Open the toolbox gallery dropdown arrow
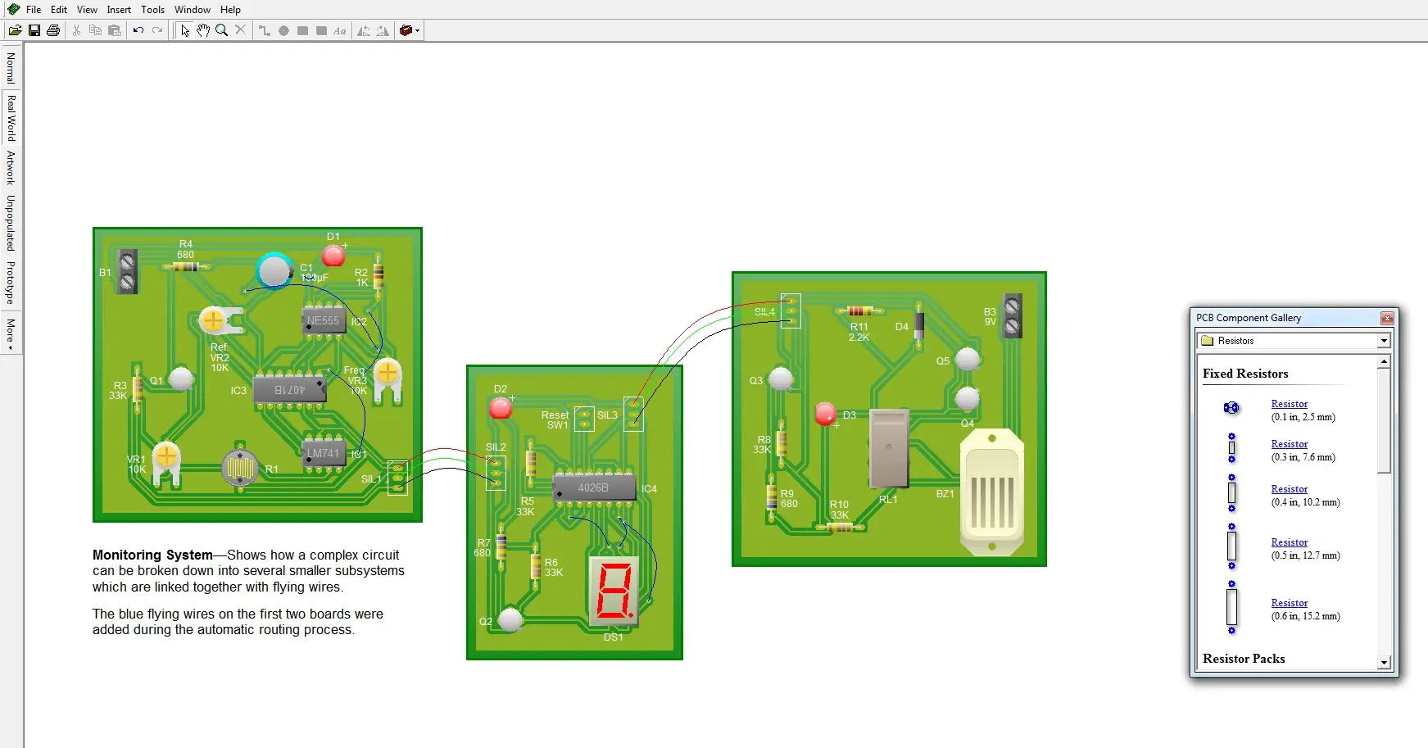 [418, 31]
